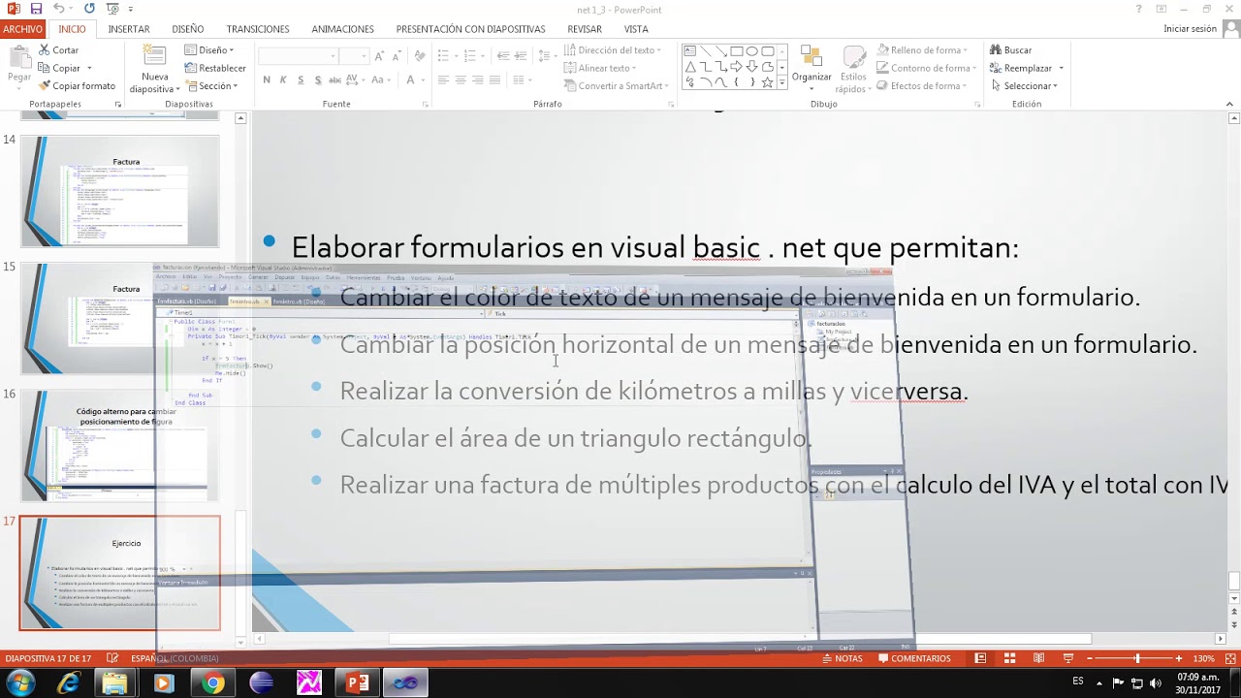Open the Diseño layout dropdown

(x=208, y=49)
